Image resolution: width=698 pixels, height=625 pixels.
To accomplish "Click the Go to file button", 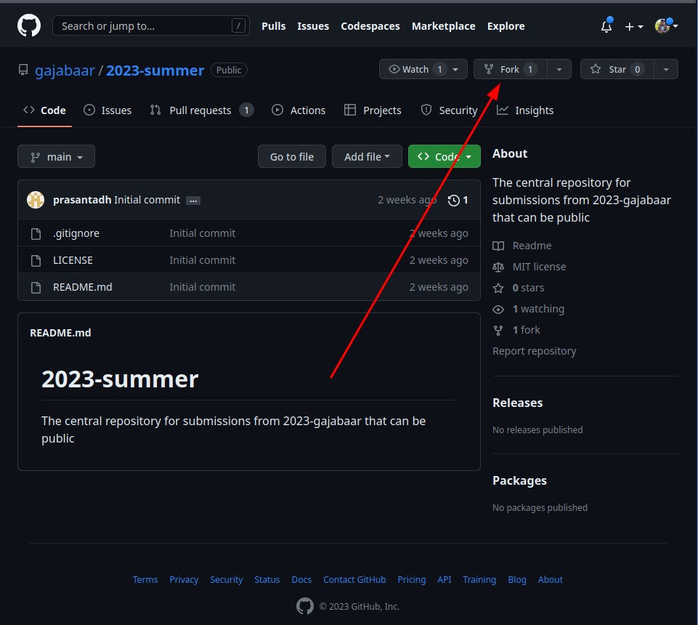I will (291, 156).
